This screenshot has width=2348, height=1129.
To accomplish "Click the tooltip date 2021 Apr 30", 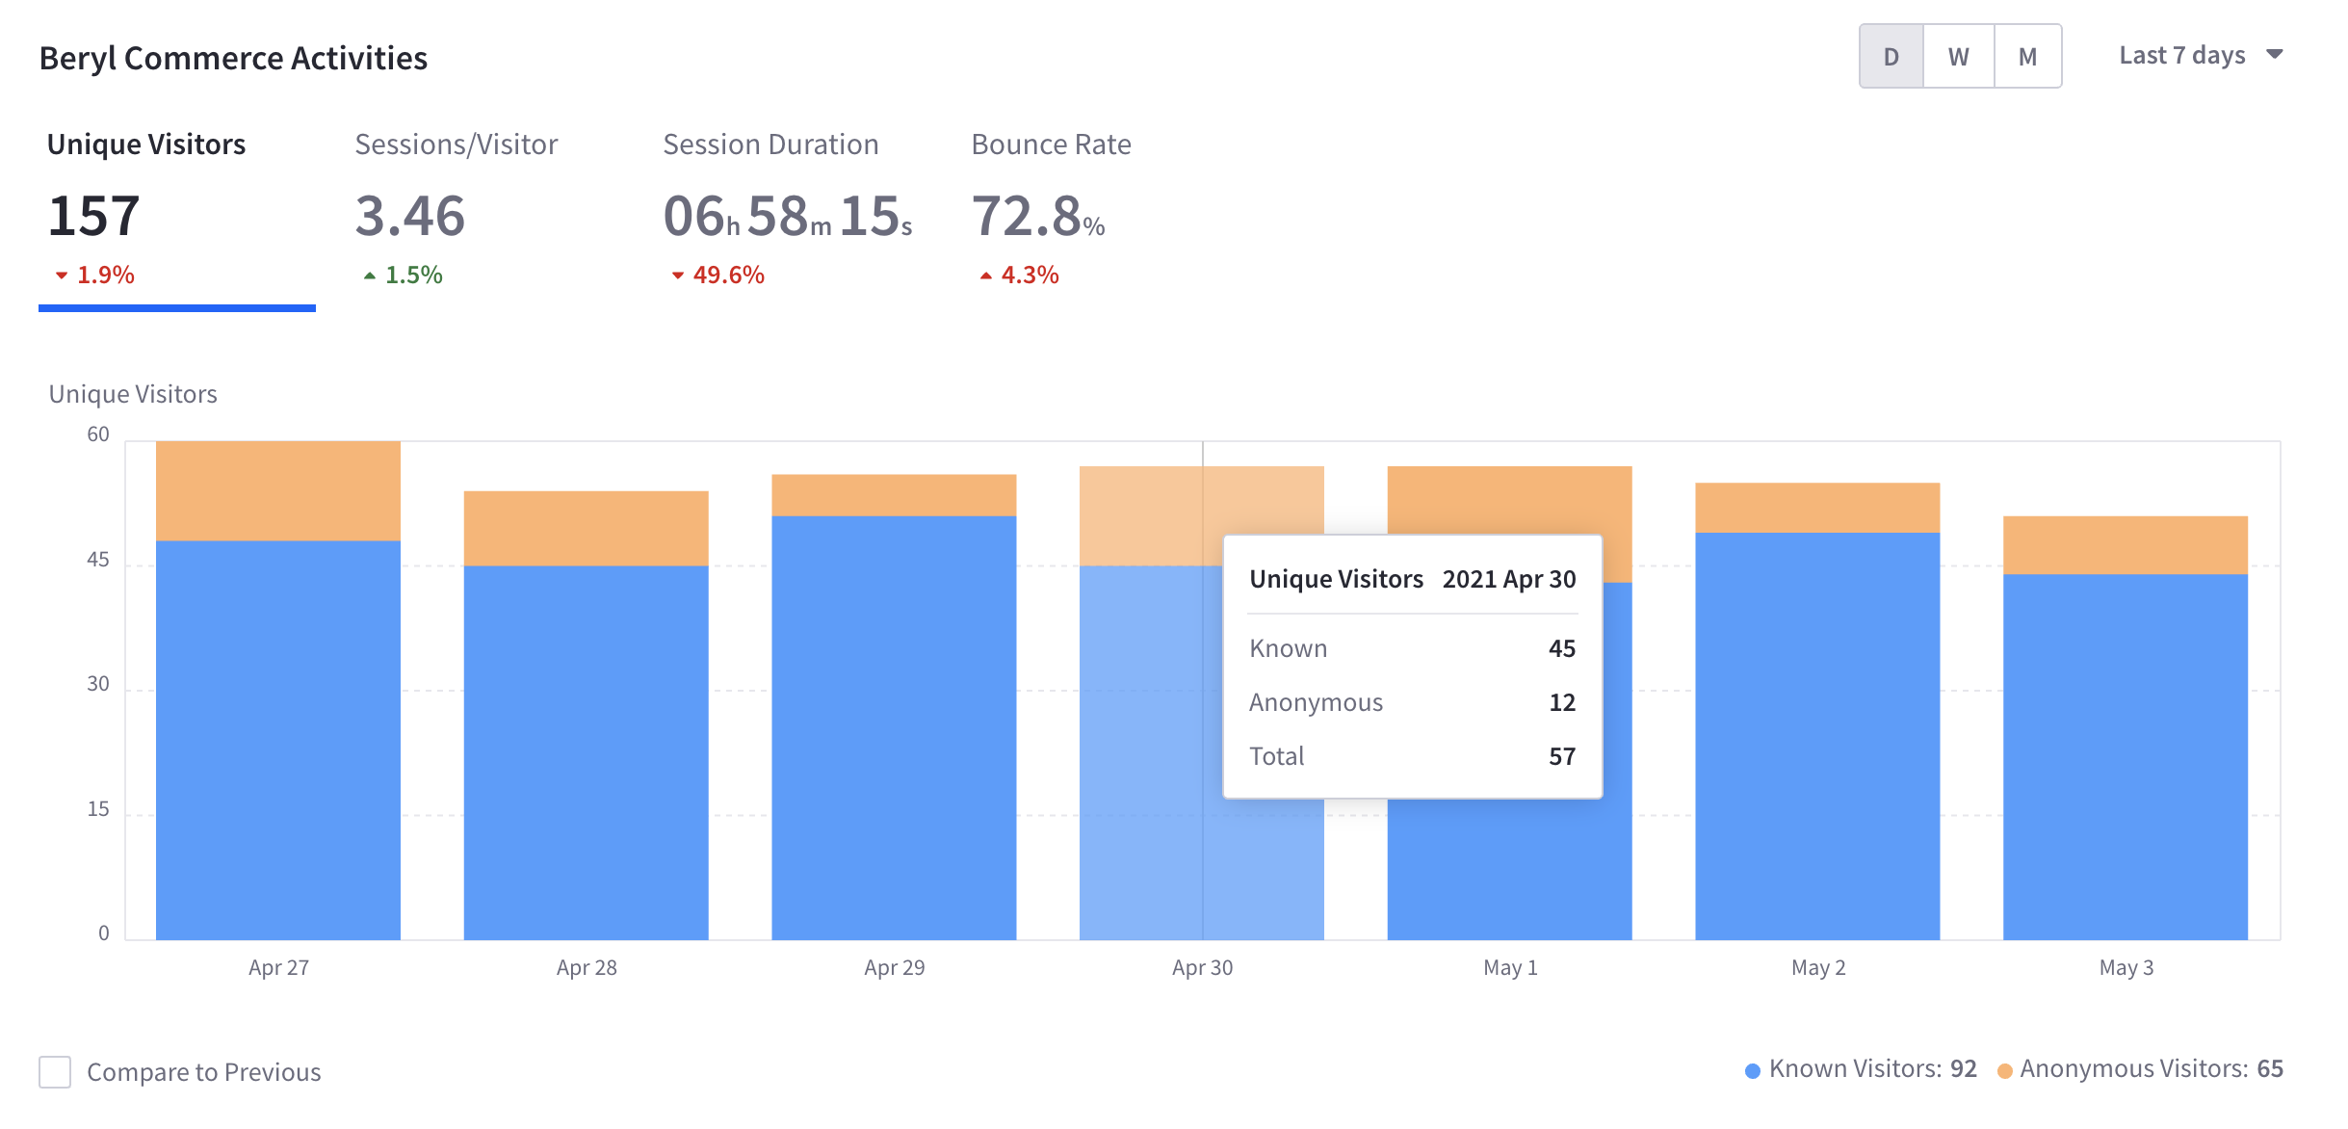I will pos(1509,579).
